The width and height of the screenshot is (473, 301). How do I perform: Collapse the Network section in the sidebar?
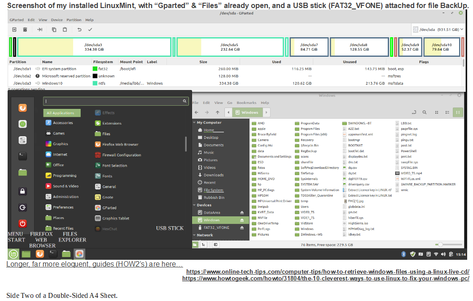[x=194, y=235]
